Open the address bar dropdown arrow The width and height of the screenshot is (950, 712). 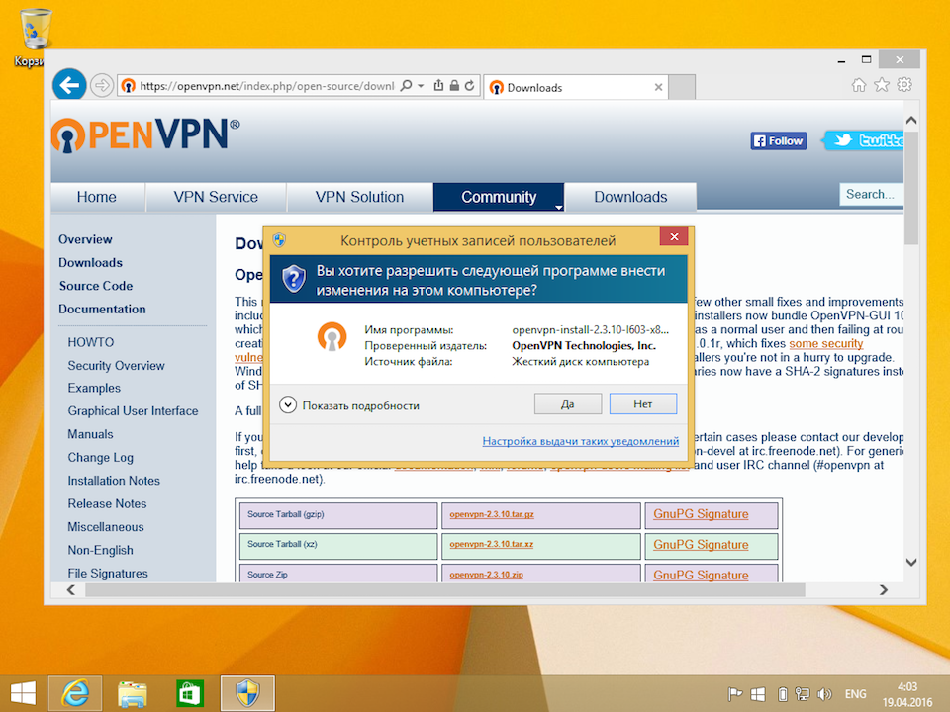(421, 86)
